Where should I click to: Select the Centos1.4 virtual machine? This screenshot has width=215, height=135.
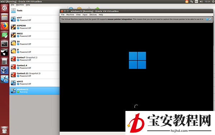34,67
